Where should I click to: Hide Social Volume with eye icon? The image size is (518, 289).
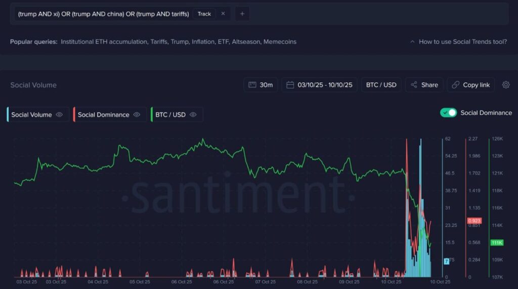[x=59, y=114]
